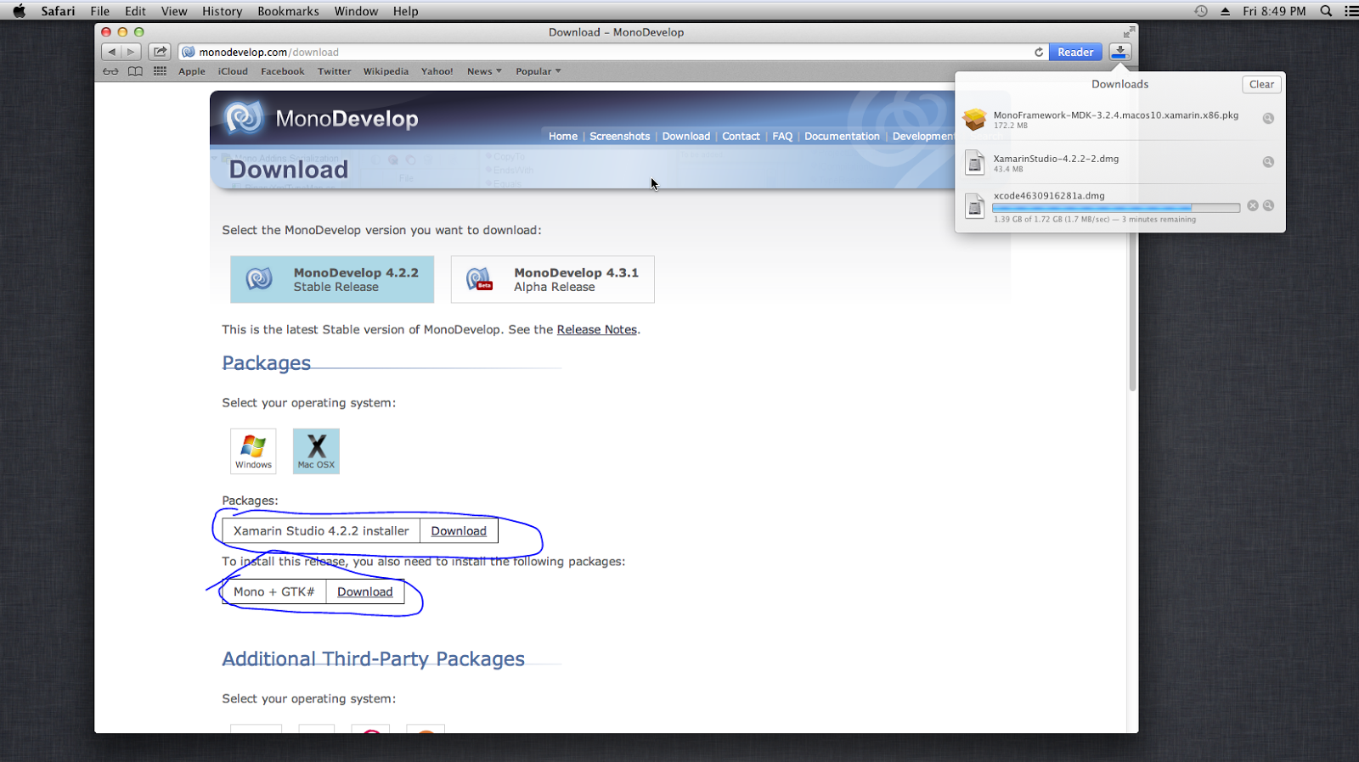
Task: Open the History menu
Action: click(222, 11)
